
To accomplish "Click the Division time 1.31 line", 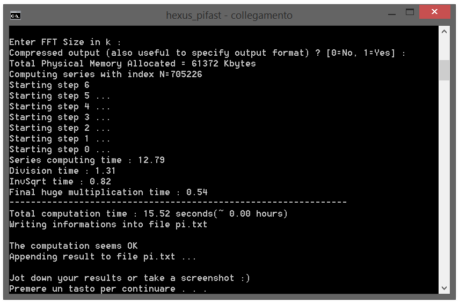I will click(62, 171).
